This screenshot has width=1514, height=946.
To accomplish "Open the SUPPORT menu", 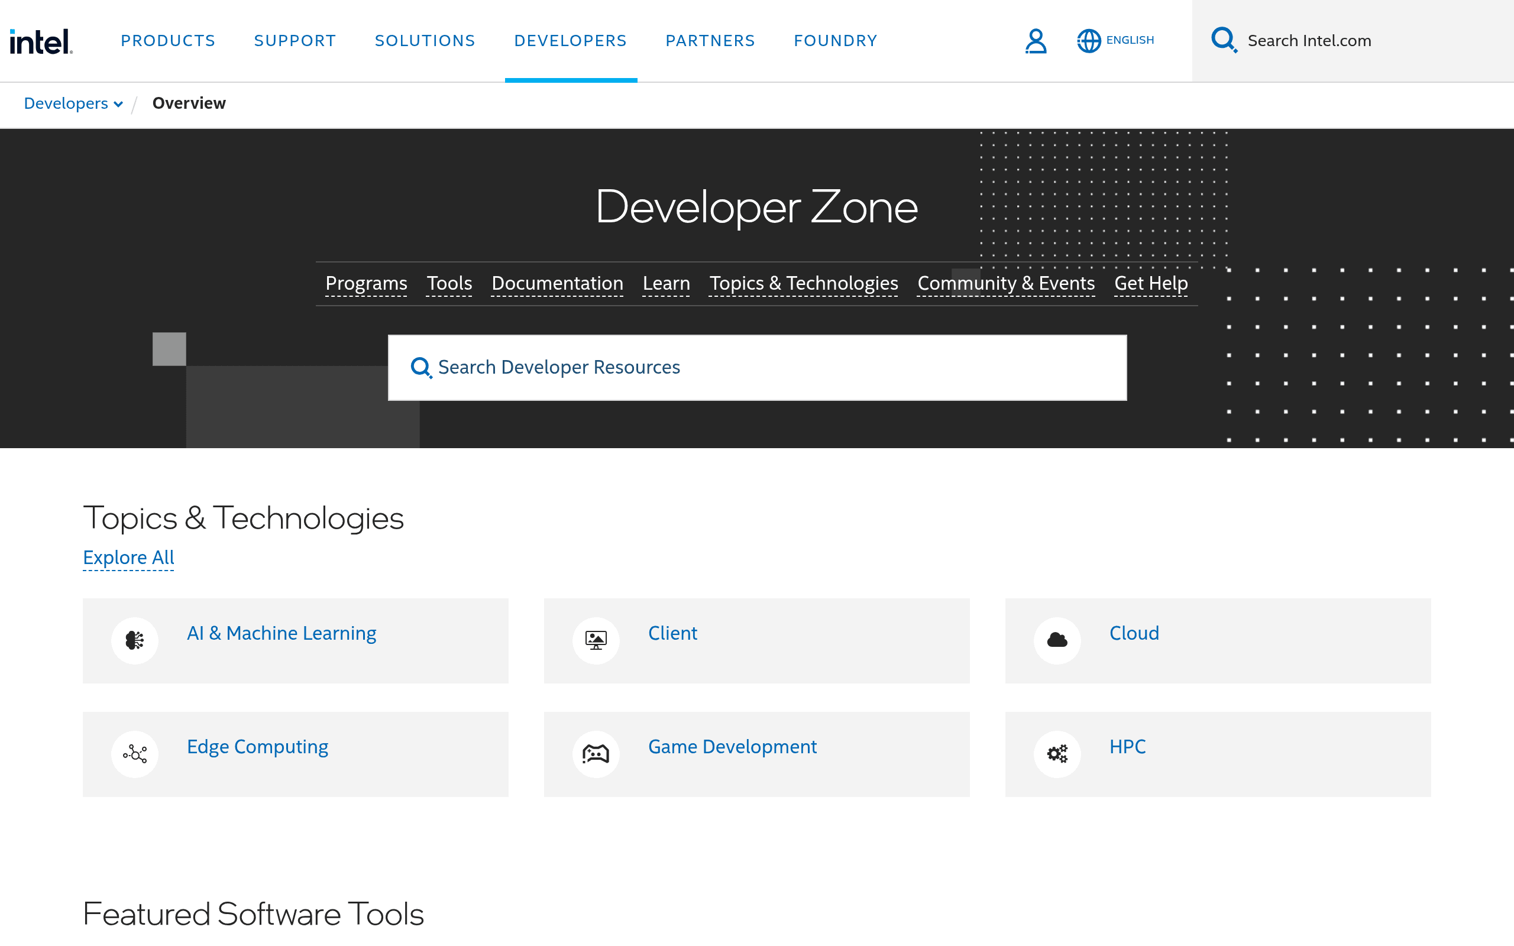I will [295, 41].
